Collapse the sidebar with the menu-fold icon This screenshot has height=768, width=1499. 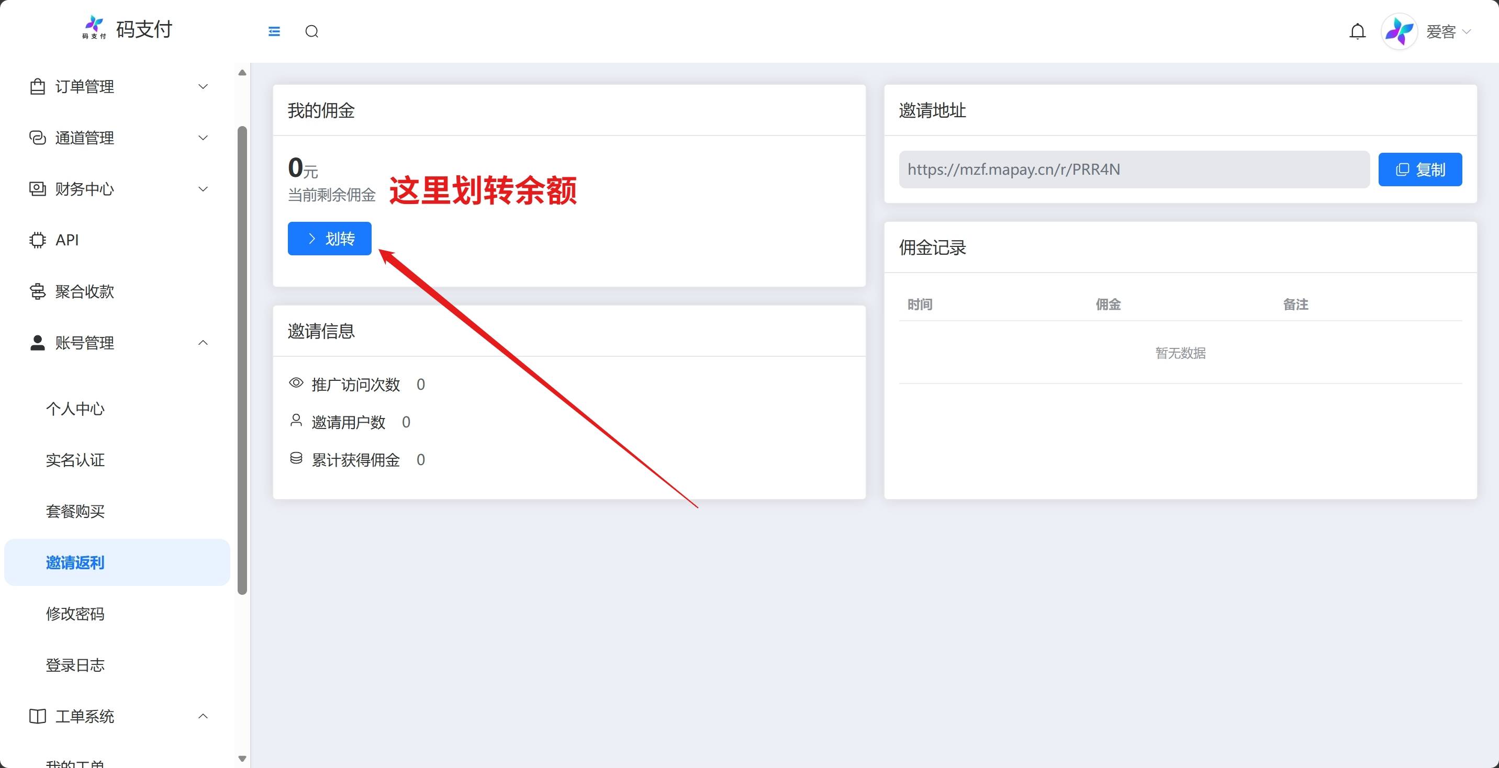274,31
